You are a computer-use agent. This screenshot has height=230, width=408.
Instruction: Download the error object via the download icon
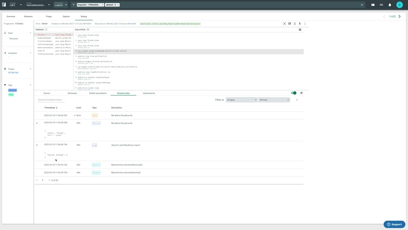(x=300, y=24)
